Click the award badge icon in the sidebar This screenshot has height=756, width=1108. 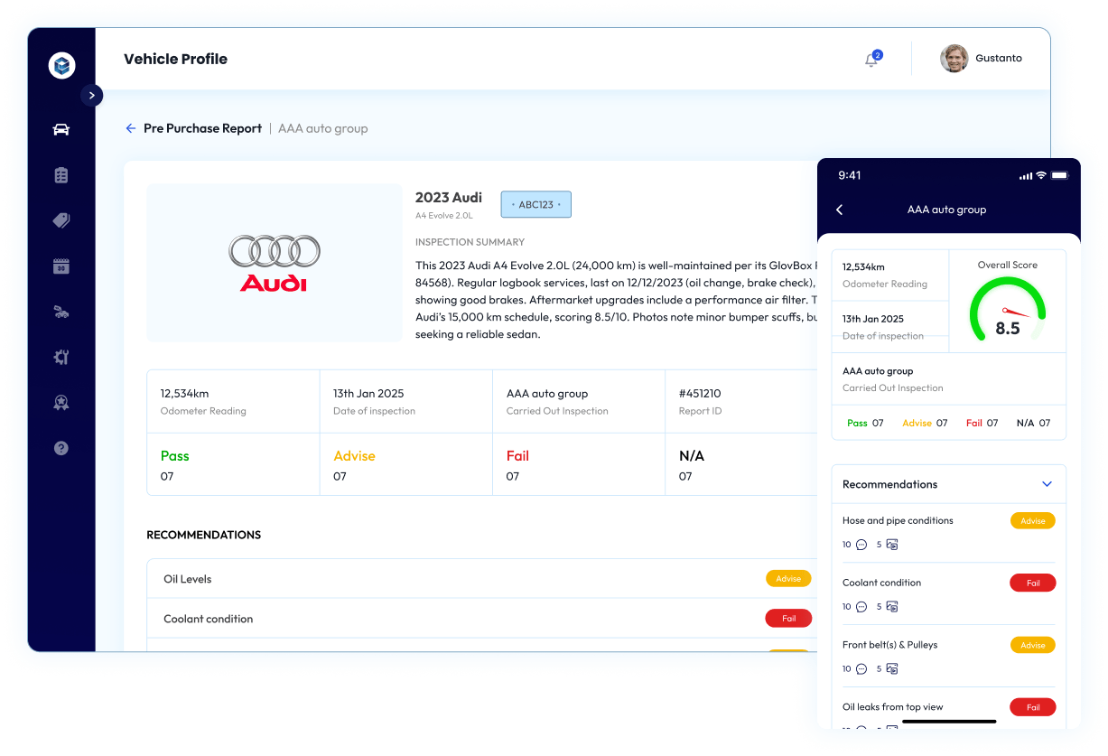coord(61,402)
